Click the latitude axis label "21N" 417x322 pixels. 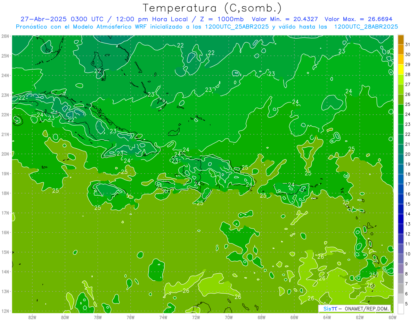6,134
